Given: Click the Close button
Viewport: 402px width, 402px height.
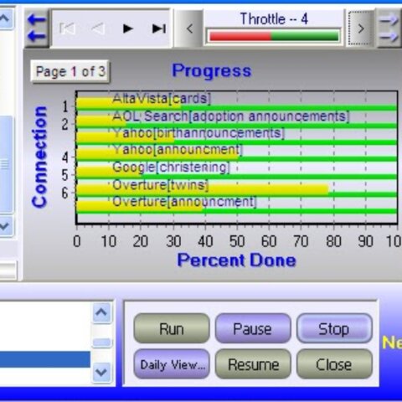Looking at the screenshot, I should coord(334,364).
